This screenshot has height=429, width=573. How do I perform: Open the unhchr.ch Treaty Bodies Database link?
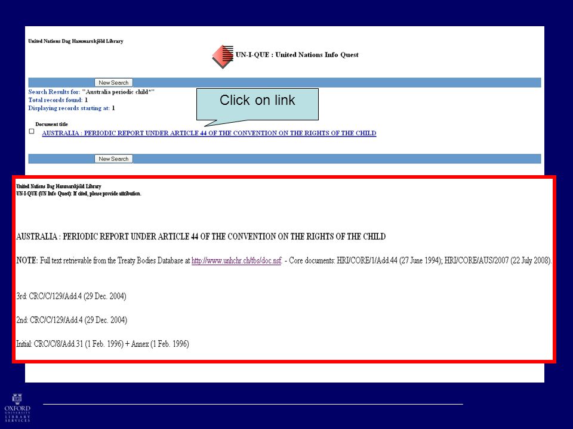pyautogui.click(x=236, y=260)
